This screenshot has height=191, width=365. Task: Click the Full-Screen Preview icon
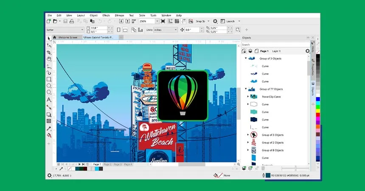[163, 21]
